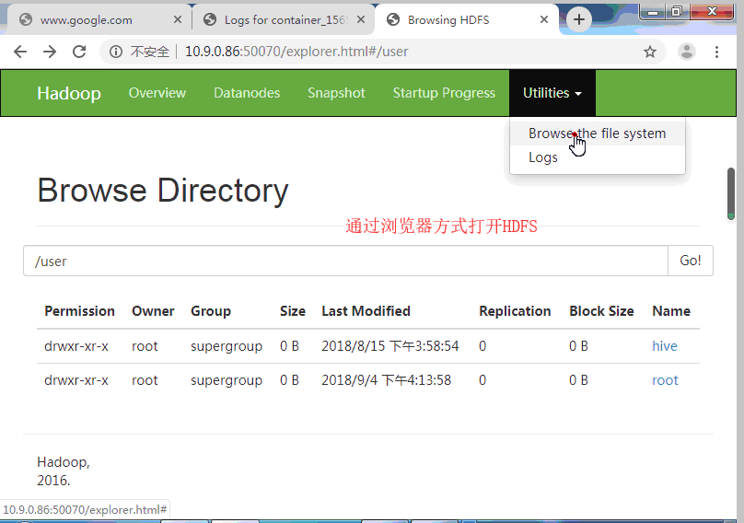744x523 pixels.
Task: Close the www.google.com tab
Action: (x=178, y=19)
